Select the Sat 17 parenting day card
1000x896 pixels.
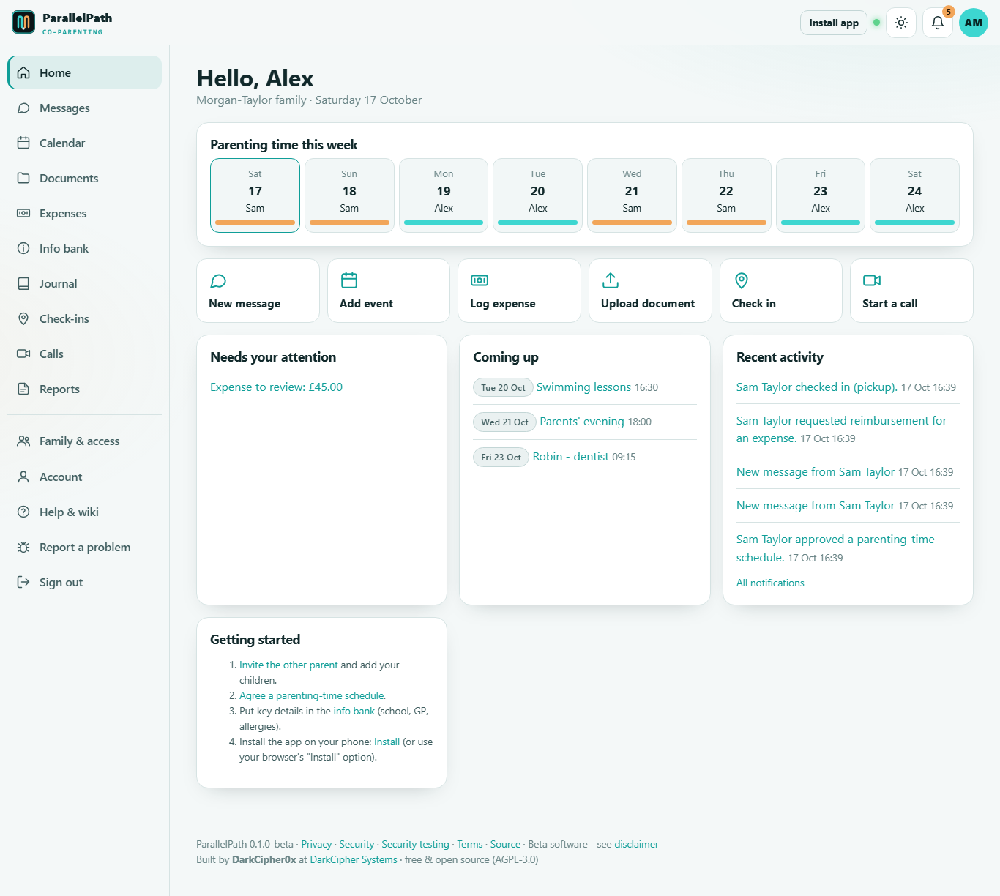click(255, 195)
